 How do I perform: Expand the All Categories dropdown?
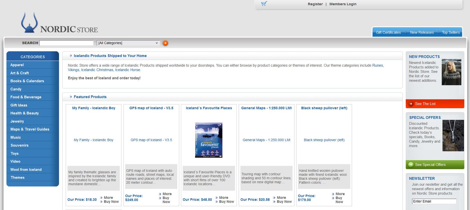128,43
